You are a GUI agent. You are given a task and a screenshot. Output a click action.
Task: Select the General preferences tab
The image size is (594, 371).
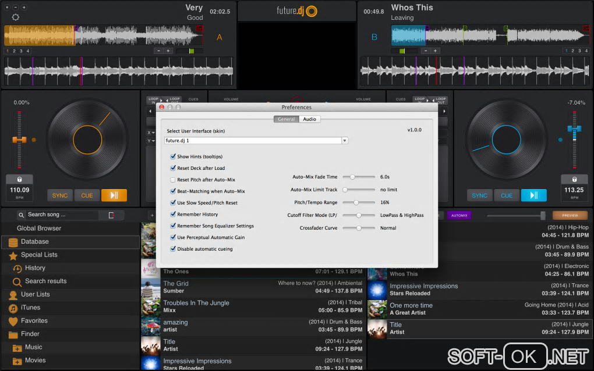pyautogui.click(x=286, y=119)
